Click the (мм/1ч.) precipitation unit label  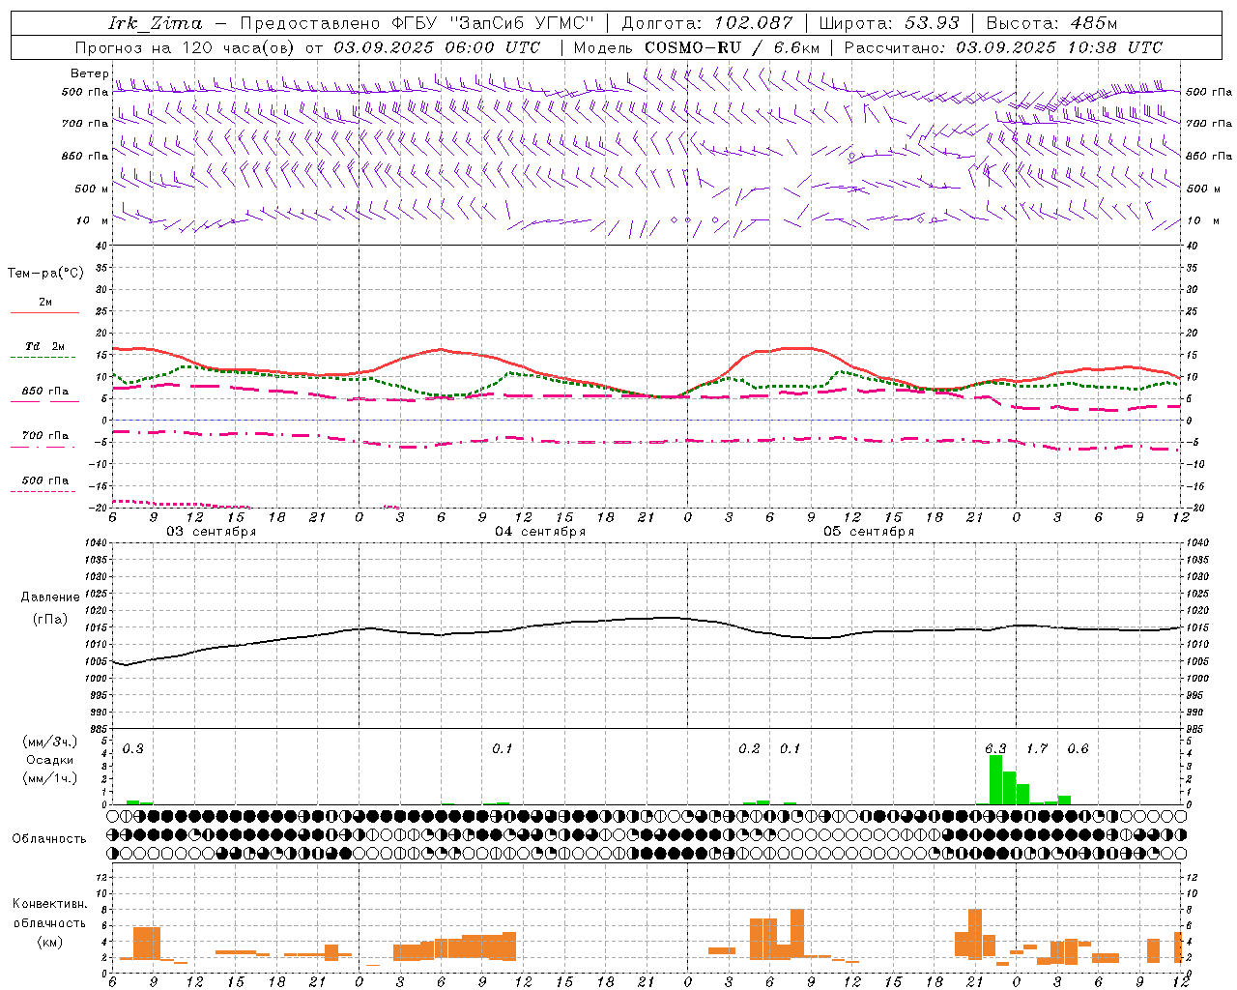(x=49, y=778)
